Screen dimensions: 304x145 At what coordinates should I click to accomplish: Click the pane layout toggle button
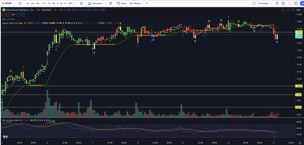[x=293, y=10]
